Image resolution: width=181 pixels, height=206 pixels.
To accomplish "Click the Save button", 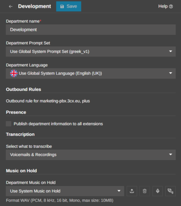I will tap(69, 6).
